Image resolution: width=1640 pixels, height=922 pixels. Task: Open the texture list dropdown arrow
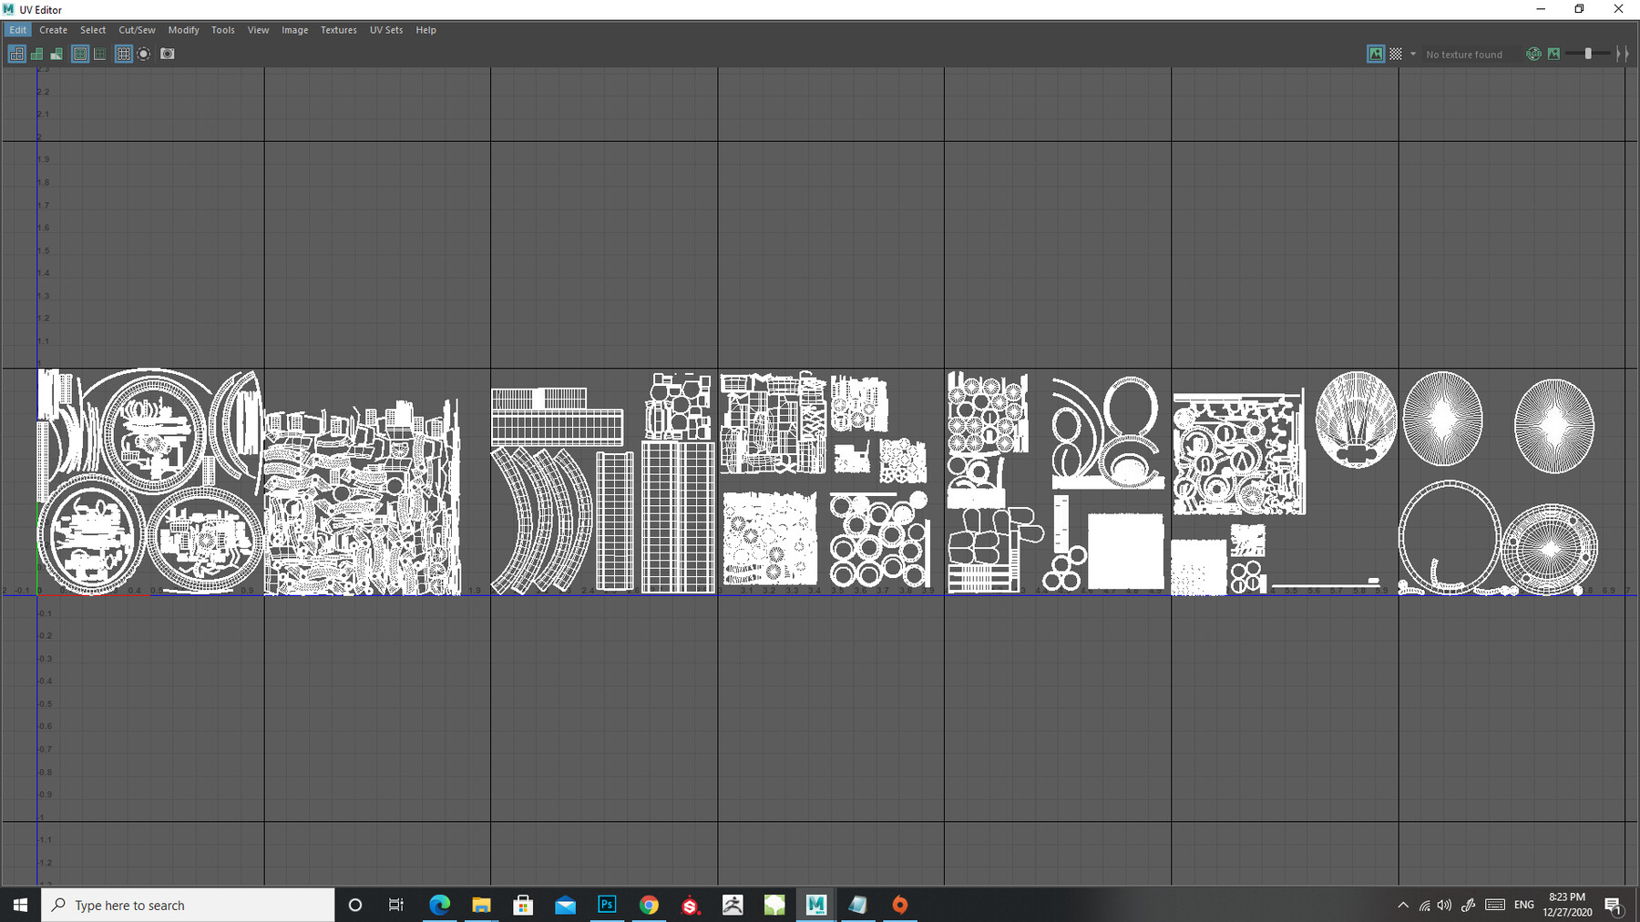[x=1413, y=54]
